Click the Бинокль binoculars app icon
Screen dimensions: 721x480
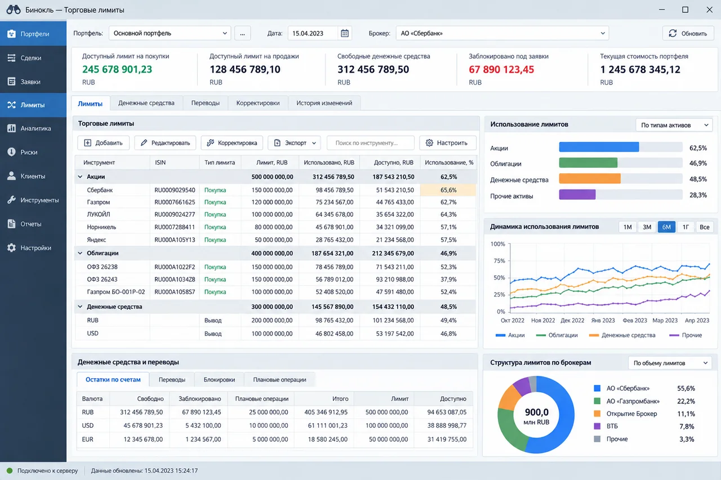[x=14, y=10]
